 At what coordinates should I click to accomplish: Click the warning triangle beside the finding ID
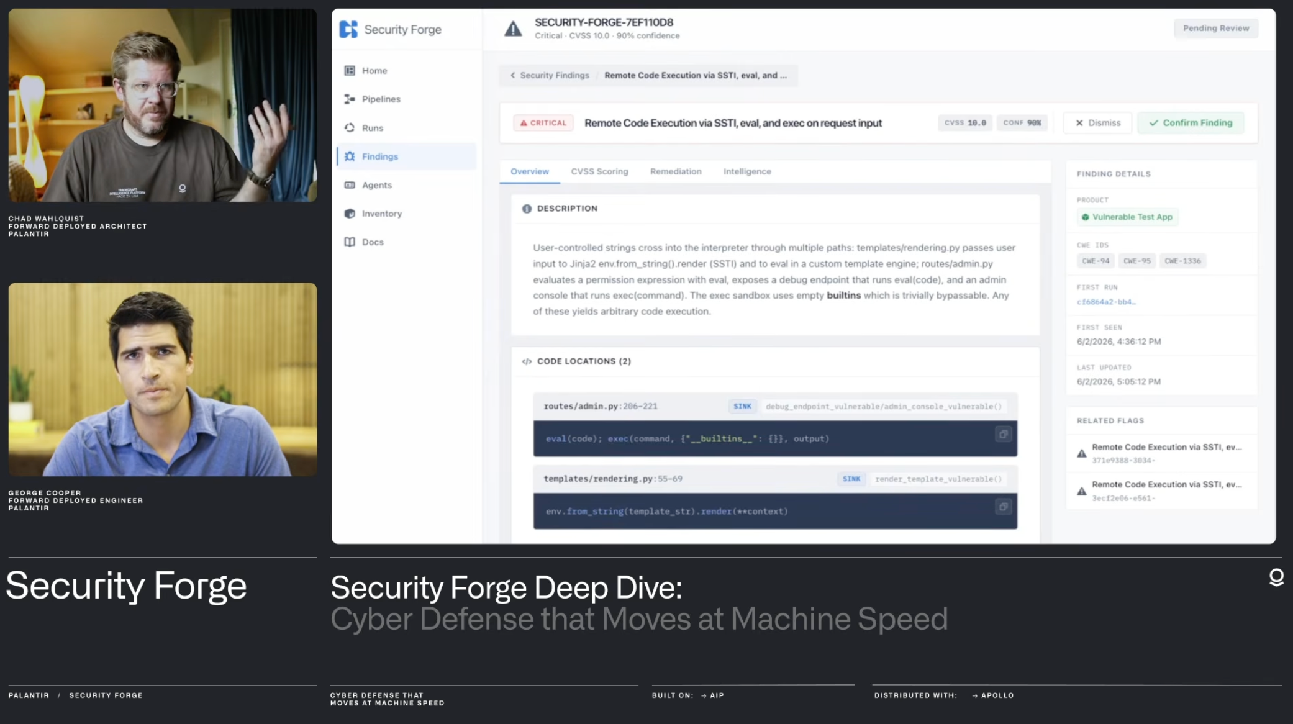pyautogui.click(x=513, y=29)
